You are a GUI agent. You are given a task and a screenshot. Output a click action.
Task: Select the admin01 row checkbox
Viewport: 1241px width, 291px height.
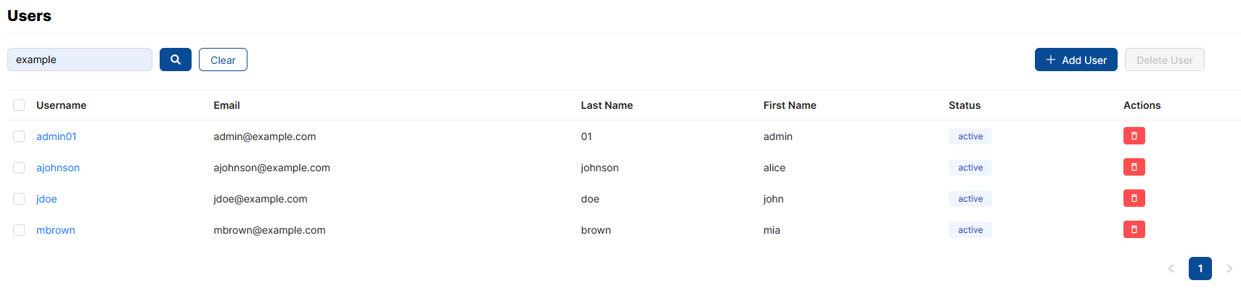coord(19,136)
